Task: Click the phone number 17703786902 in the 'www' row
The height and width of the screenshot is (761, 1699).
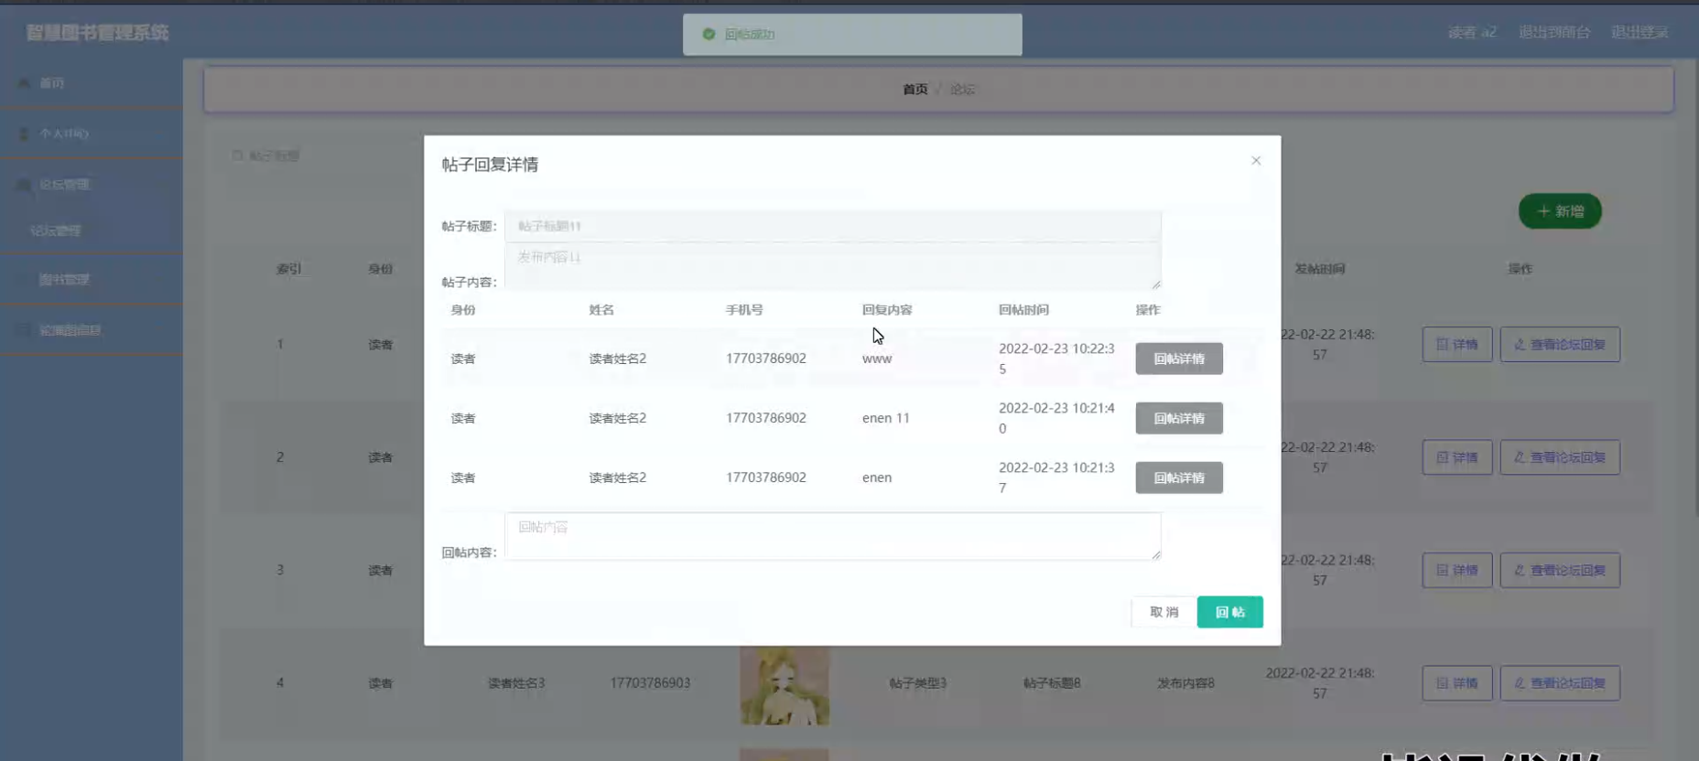Action: coord(766,359)
